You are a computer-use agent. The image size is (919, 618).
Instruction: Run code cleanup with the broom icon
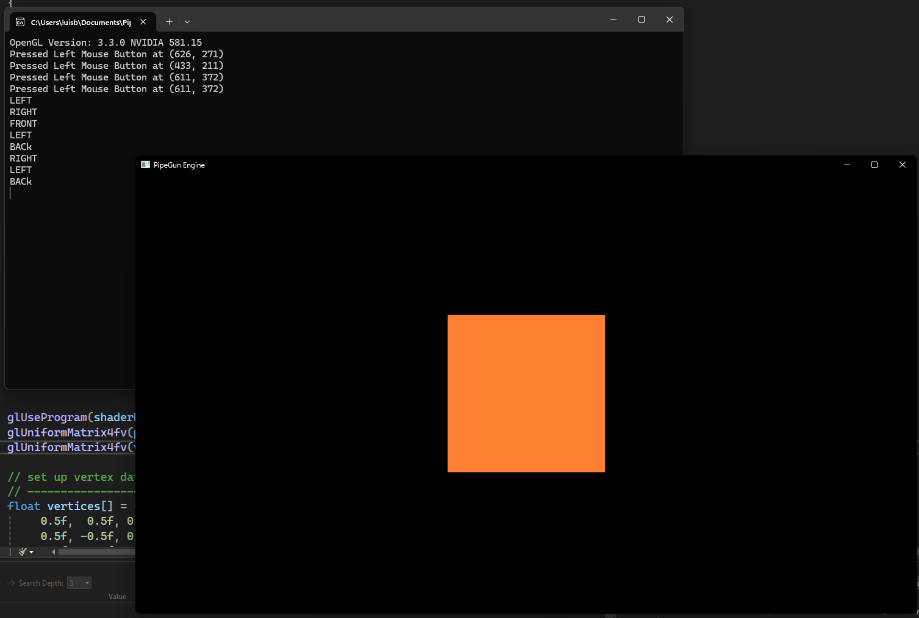click(23, 552)
